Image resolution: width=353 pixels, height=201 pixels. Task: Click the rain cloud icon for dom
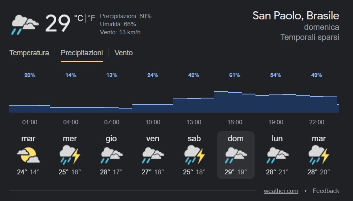(x=236, y=155)
